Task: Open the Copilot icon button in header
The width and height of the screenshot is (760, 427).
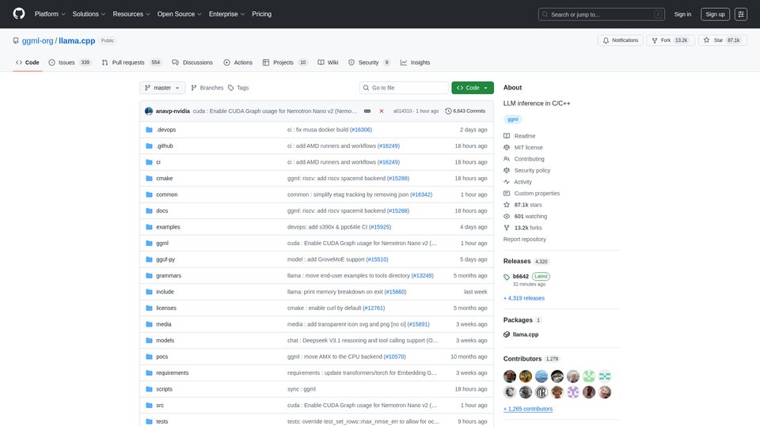Action: point(741,14)
